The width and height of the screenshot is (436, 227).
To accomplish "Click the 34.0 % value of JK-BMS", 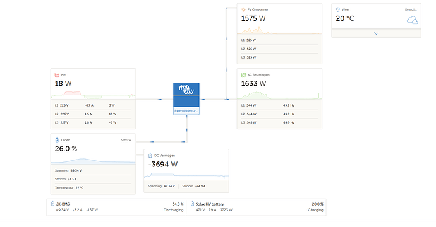I will pos(178,204).
